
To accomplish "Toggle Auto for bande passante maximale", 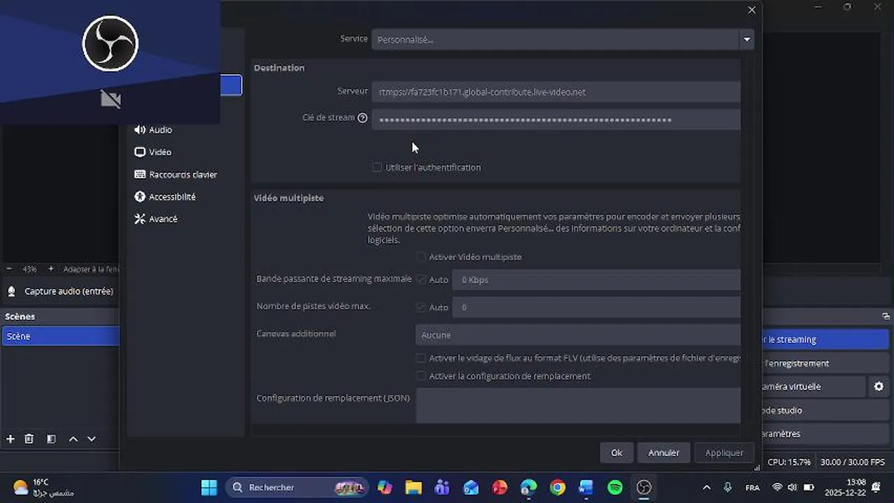I will click(420, 279).
